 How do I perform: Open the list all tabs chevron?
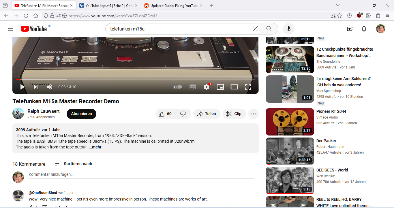pos(338,5)
